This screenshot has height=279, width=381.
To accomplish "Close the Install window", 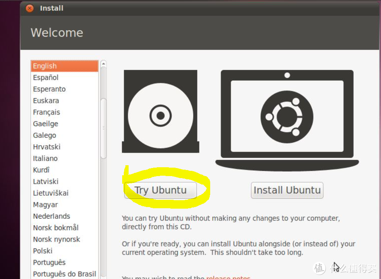I will click(x=30, y=8).
